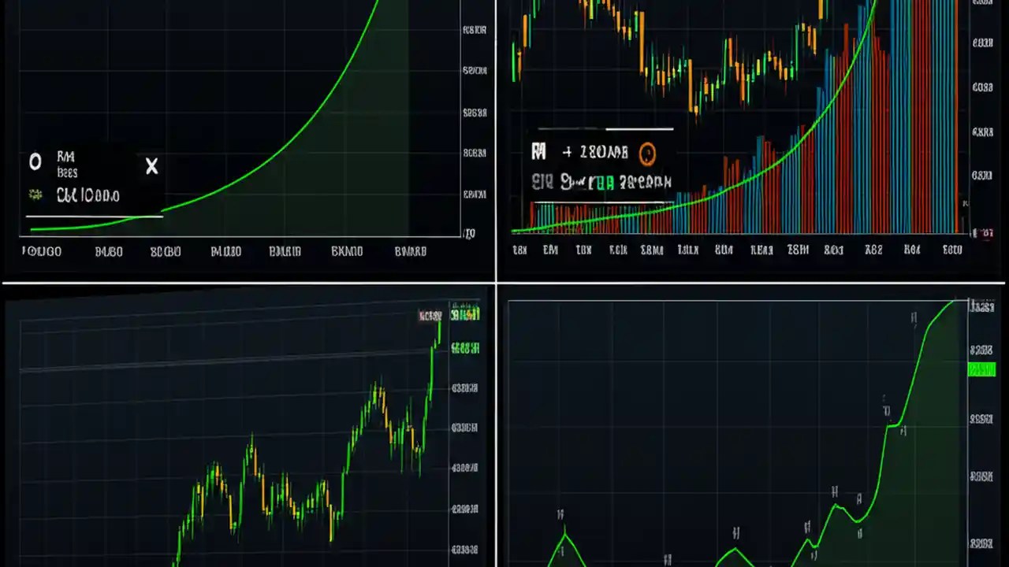Image resolution: width=1009 pixels, height=567 pixels.
Task: Open the interval selector on bottom-left chart
Action: (430, 315)
